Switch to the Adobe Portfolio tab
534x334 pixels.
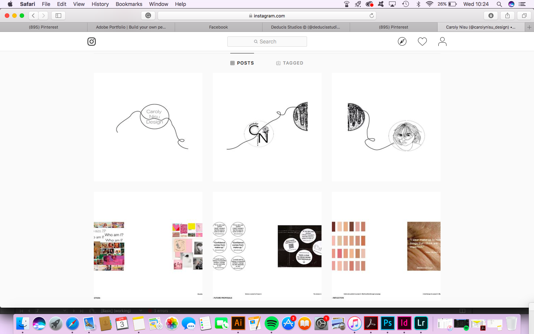(131, 27)
